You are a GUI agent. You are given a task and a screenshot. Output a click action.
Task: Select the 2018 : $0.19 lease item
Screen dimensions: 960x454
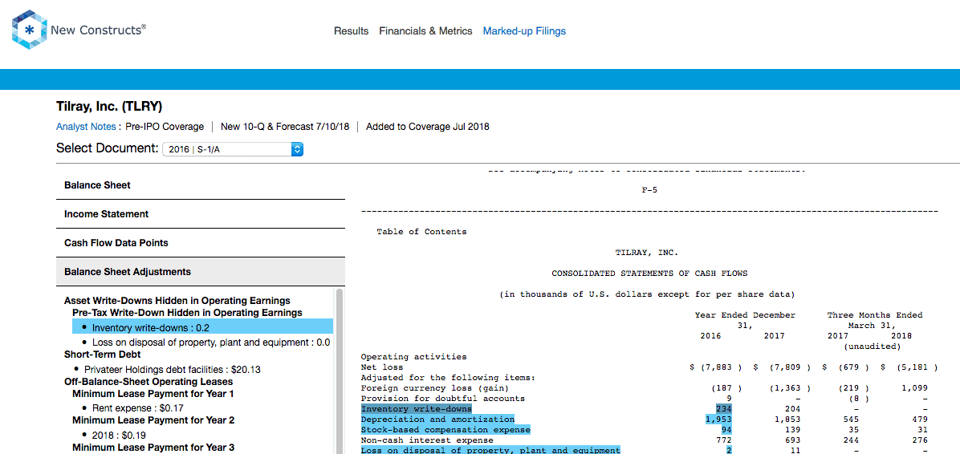pos(120,435)
